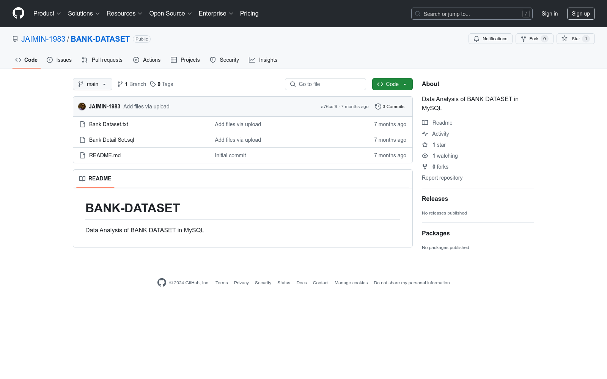This screenshot has height=379, width=607.
Task: Fork the BANK-DATASET repository
Action: [x=534, y=39]
